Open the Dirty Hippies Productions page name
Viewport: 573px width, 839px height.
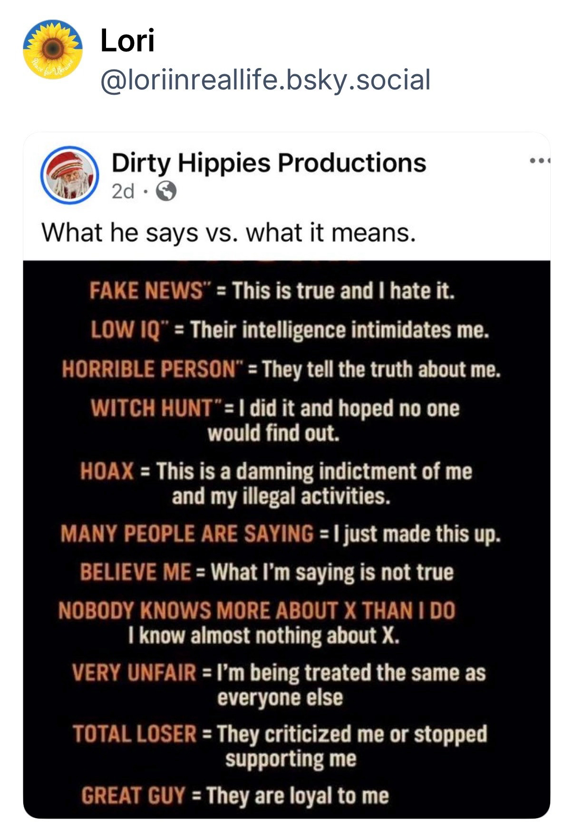point(269,163)
